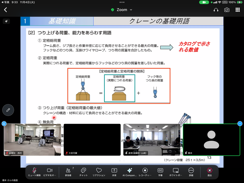Unmute the microphone (ミュート解除)
The image size is (244, 183).
pyautogui.click(x=34, y=172)
